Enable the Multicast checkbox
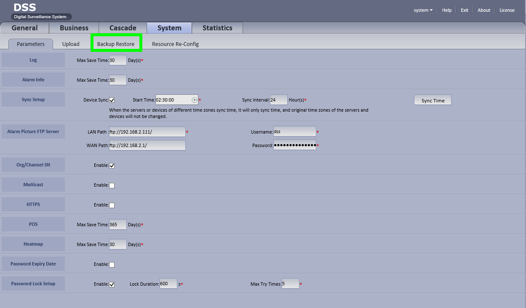526x308 pixels. pos(112,185)
